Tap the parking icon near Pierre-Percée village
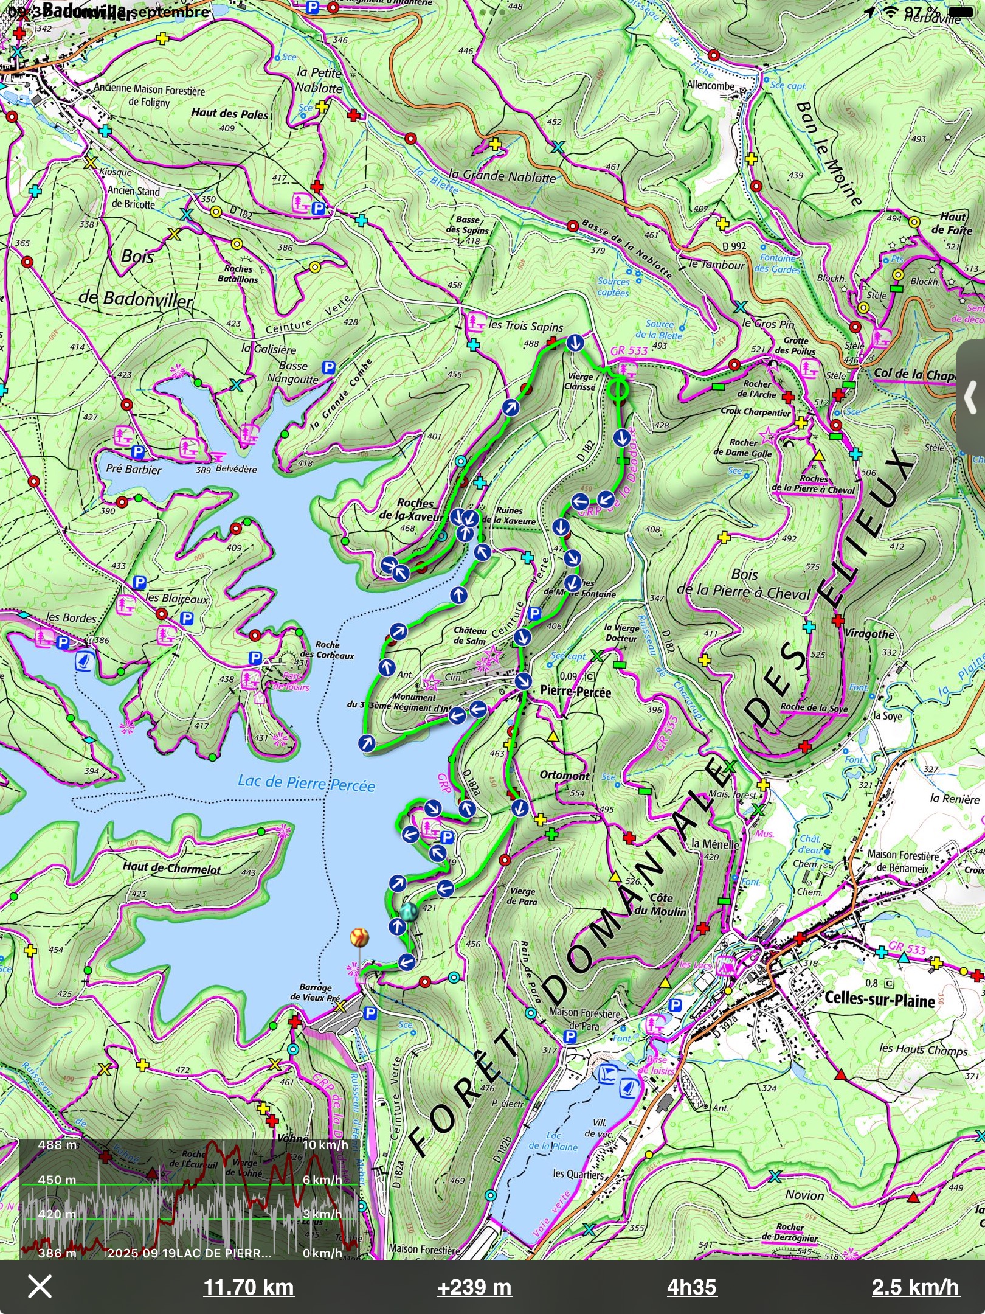Image resolution: width=985 pixels, height=1314 pixels. [x=534, y=613]
